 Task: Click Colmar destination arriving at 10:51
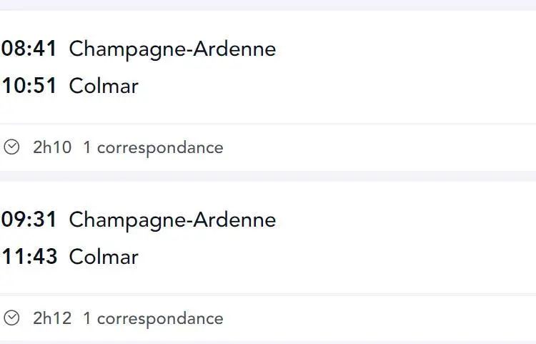(104, 86)
